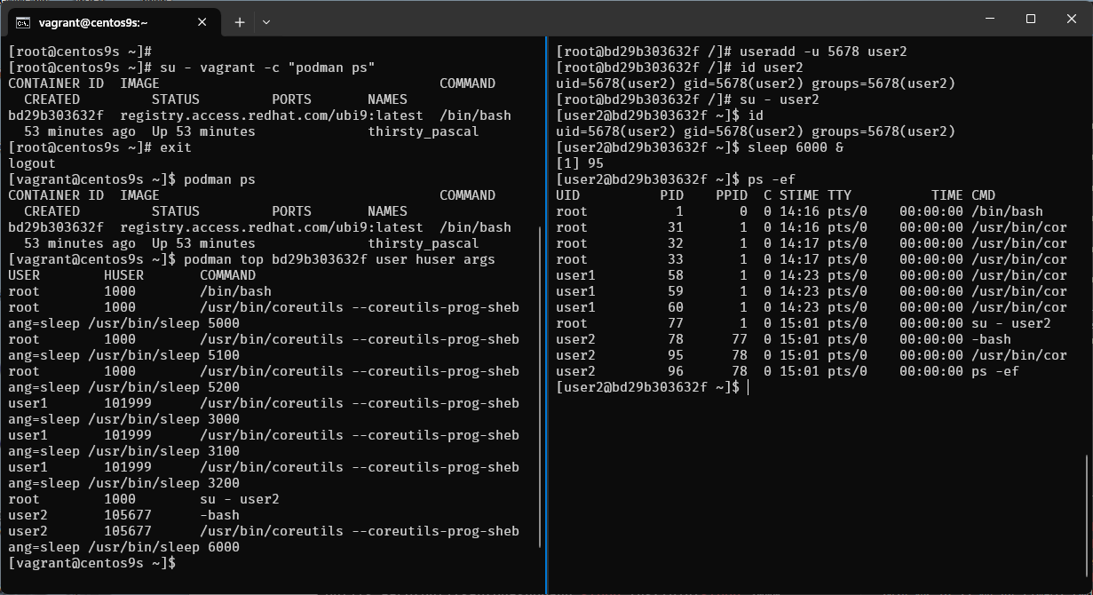Maximize the terminal window
The height and width of the screenshot is (595, 1093).
[x=1031, y=19]
